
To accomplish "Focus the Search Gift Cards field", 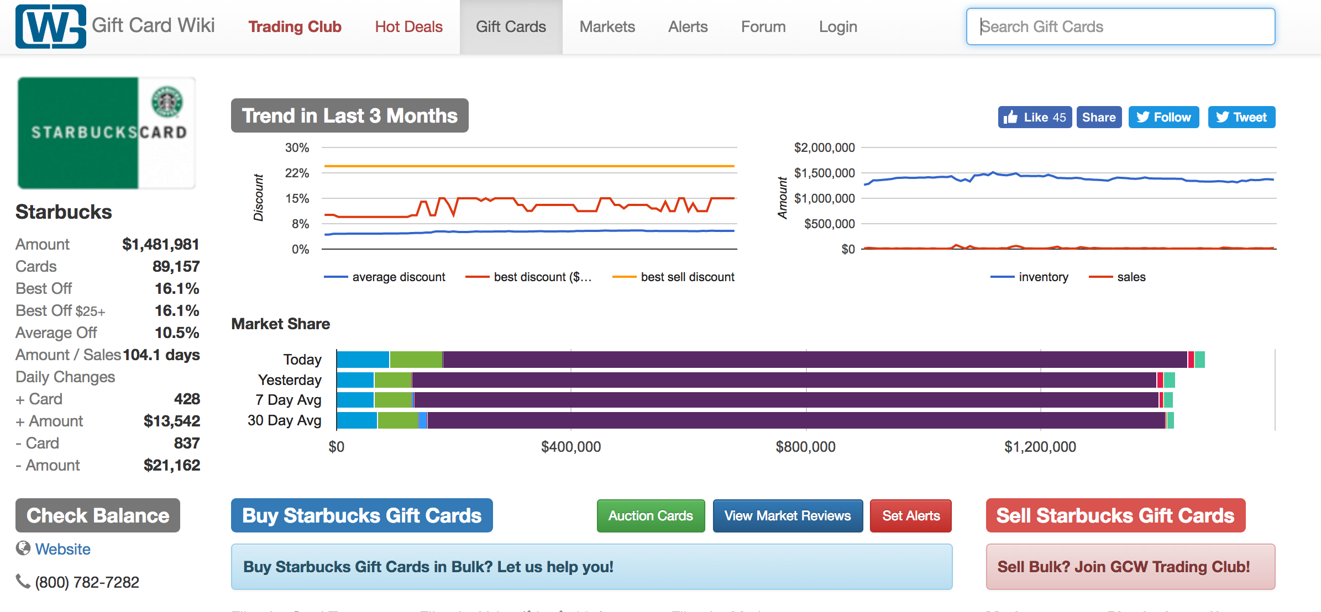I will pyautogui.click(x=1120, y=27).
